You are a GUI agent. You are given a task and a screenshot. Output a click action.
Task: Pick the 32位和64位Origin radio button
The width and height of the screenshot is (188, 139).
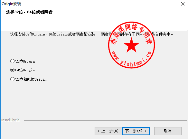pos(12,79)
